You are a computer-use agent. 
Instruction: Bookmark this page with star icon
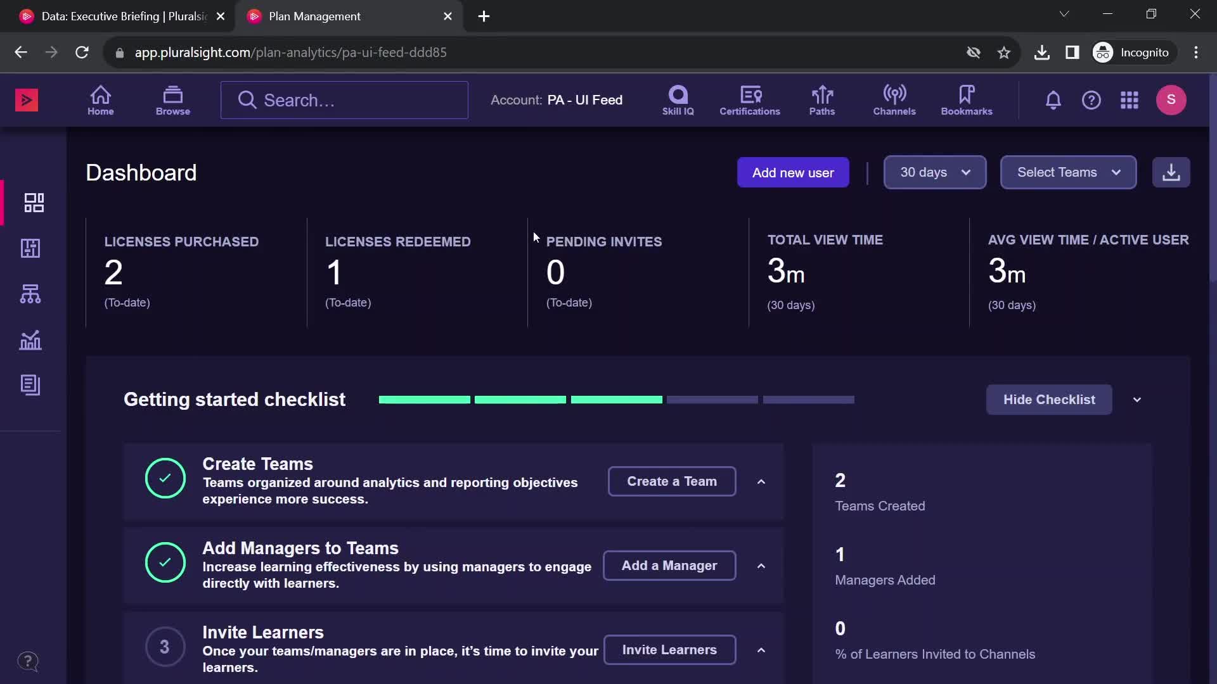[1003, 53]
